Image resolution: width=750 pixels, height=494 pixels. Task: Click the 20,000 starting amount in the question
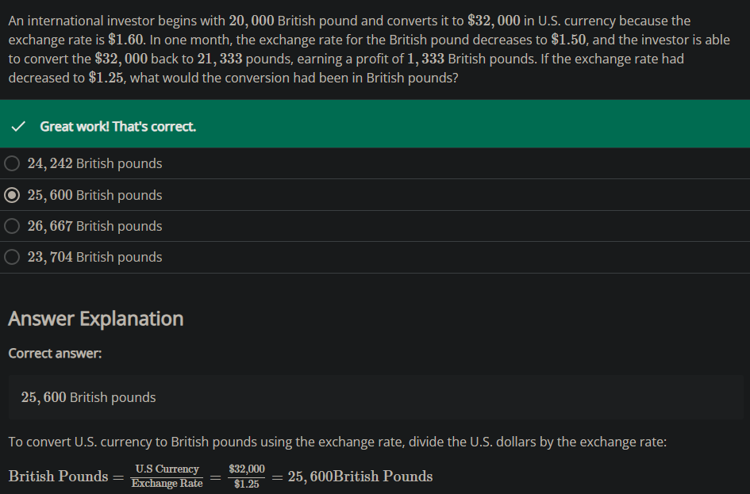pos(251,21)
